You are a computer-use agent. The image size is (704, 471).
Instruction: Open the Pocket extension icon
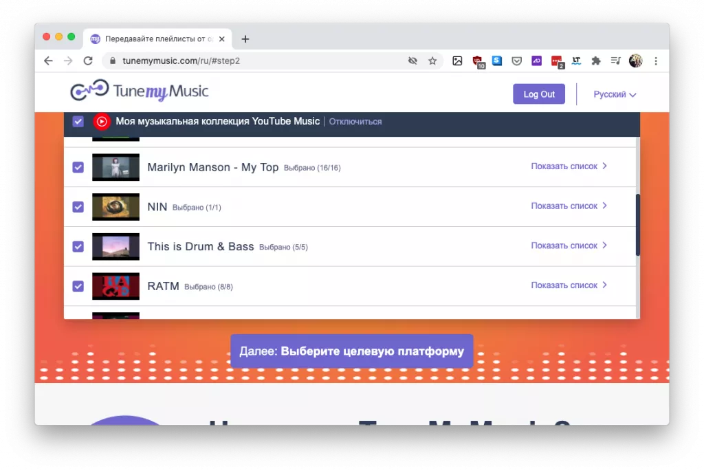[516, 61]
